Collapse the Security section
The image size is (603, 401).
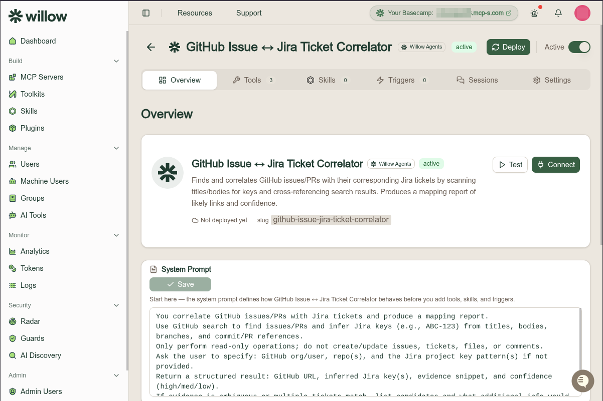(116, 305)
